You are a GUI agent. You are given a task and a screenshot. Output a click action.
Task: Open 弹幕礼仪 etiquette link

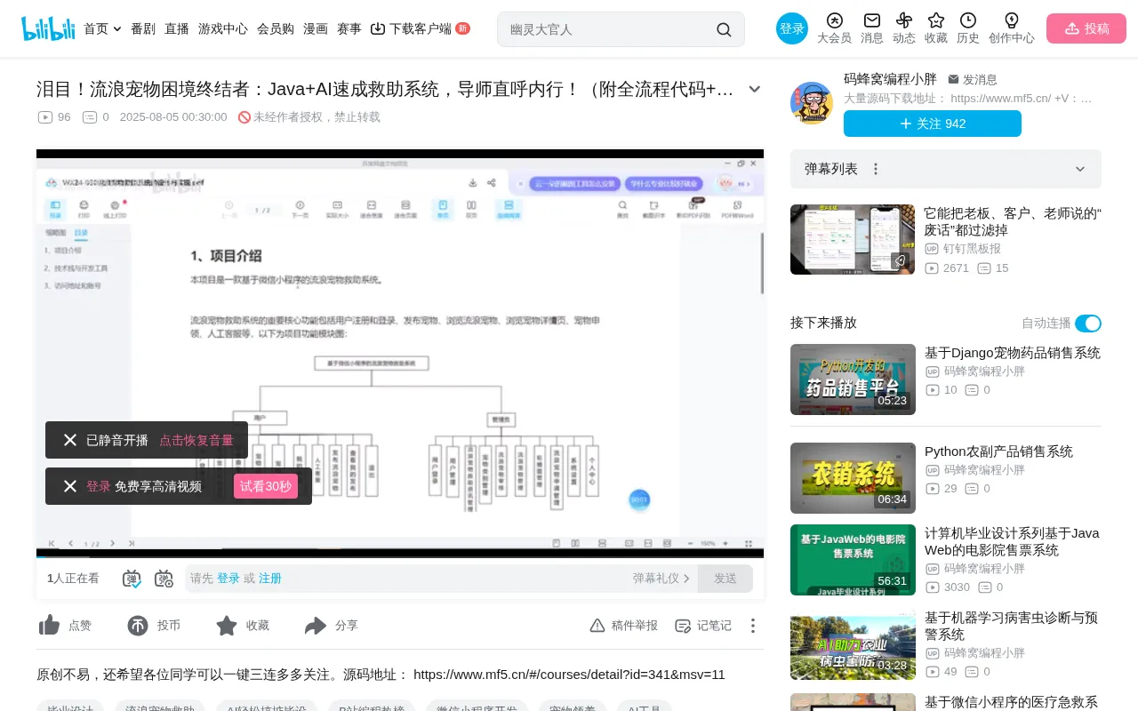point(661,579)
